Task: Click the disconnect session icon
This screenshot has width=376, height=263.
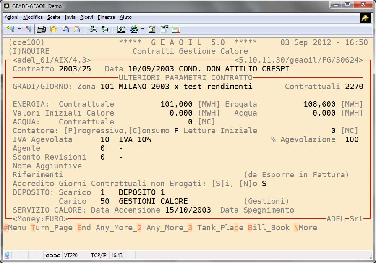Action: [x=29, y=29]
